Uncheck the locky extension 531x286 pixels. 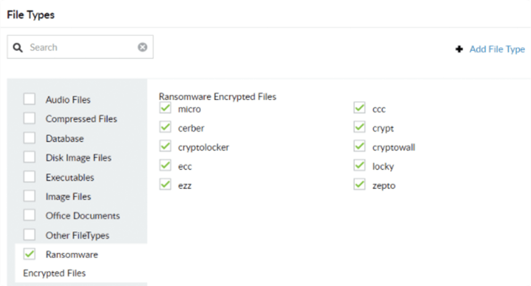(360, 166)
